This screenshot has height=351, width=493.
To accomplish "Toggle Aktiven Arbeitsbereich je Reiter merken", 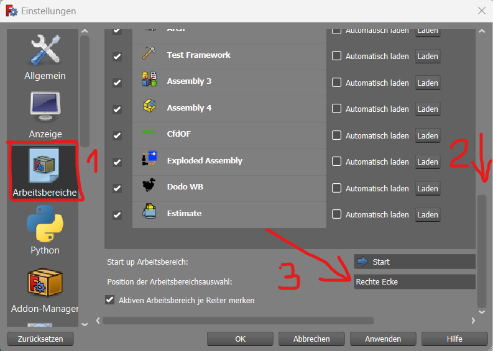I will 110,300.
